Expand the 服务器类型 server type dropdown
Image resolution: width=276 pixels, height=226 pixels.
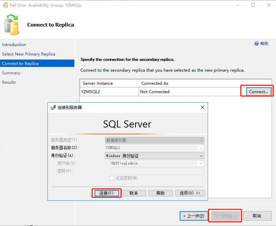tap(201, 140)
